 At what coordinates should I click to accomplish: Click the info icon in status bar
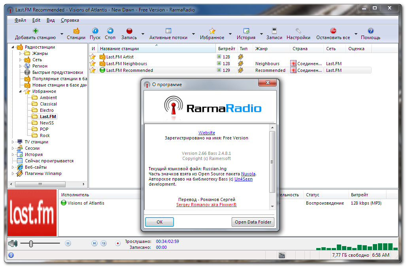(x=11, y=255)
